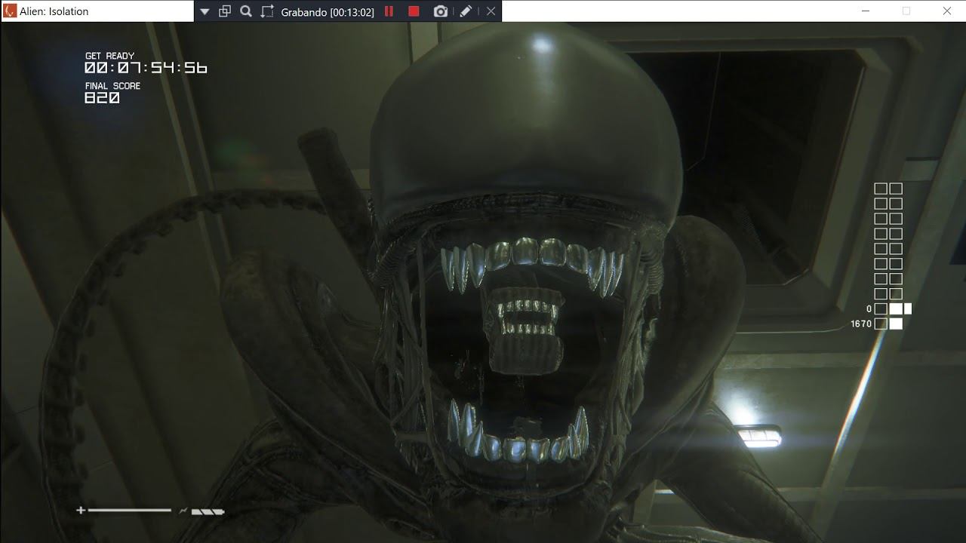Open the pencil annotation tool

click(x=466, y=11)
